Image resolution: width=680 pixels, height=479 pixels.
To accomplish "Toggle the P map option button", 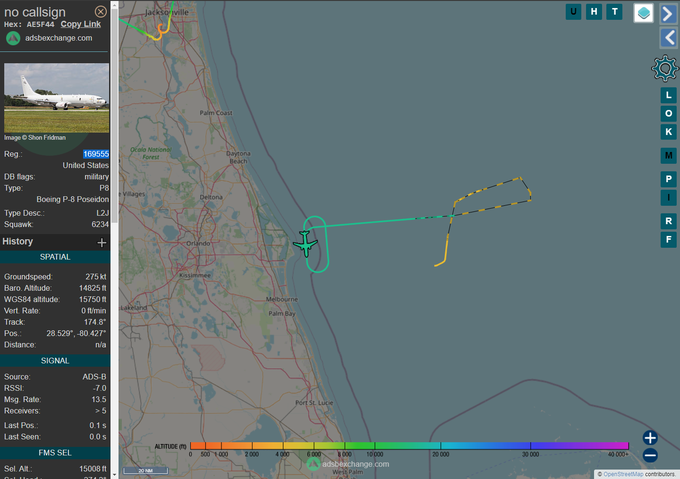I will [x=669, y=179].
